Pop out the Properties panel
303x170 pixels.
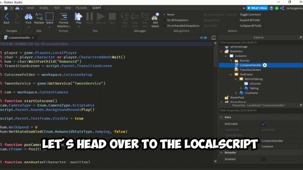[x=301, y=105]
